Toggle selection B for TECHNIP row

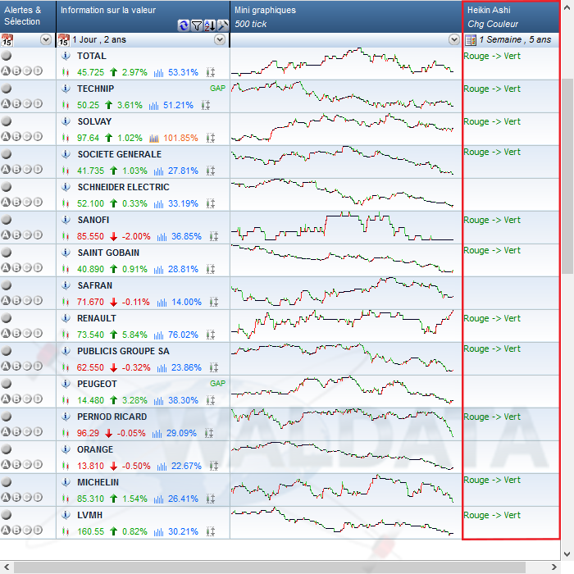click(16, 104)
